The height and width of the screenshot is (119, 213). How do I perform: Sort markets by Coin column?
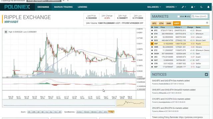156,27
